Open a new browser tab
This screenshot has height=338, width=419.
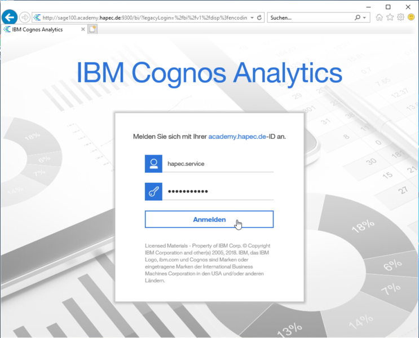(93, 29)
